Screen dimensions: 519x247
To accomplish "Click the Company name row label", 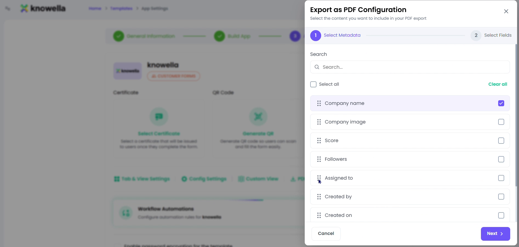I will 344,103.
